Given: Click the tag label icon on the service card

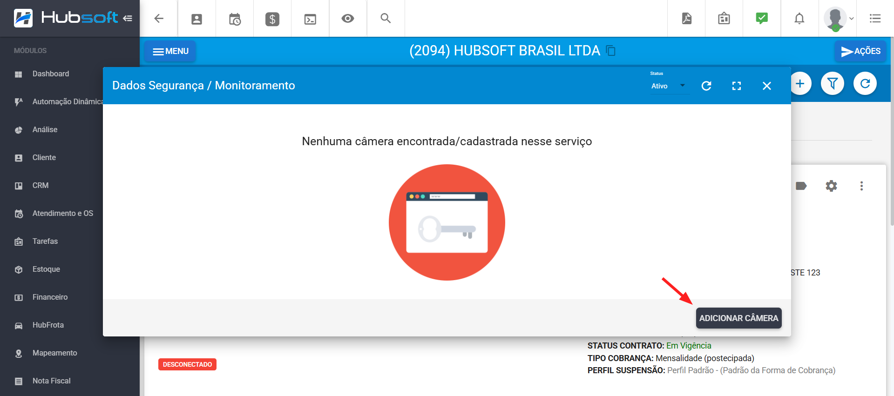Looking at the screenshot, I should tap(801, 186).
